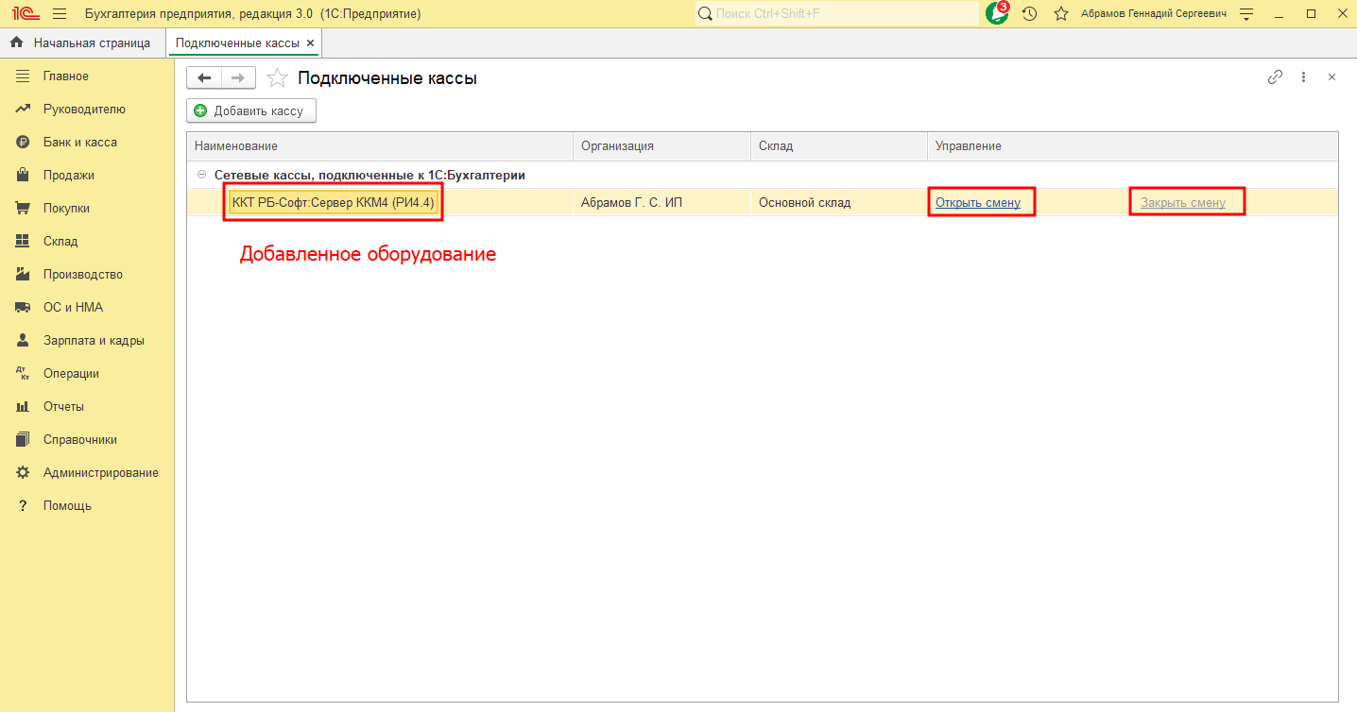Open settings lines icon in title bar
The image size is (1357, 712).
click(1246, 14)
